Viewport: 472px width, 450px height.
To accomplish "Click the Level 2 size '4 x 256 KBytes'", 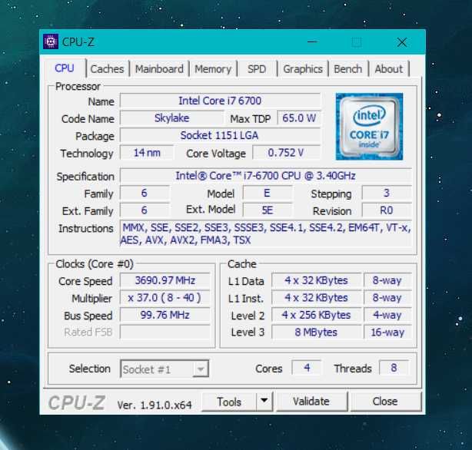I will (317, 315).
